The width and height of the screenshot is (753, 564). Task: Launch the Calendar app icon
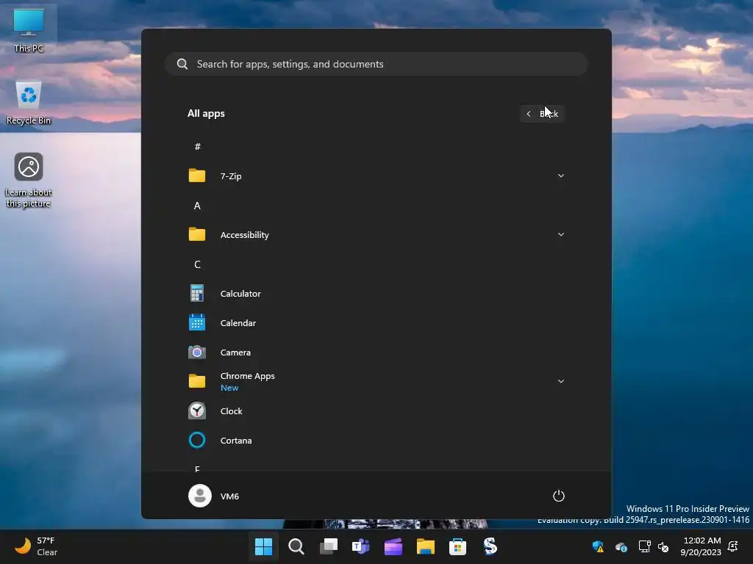(197, 323)
